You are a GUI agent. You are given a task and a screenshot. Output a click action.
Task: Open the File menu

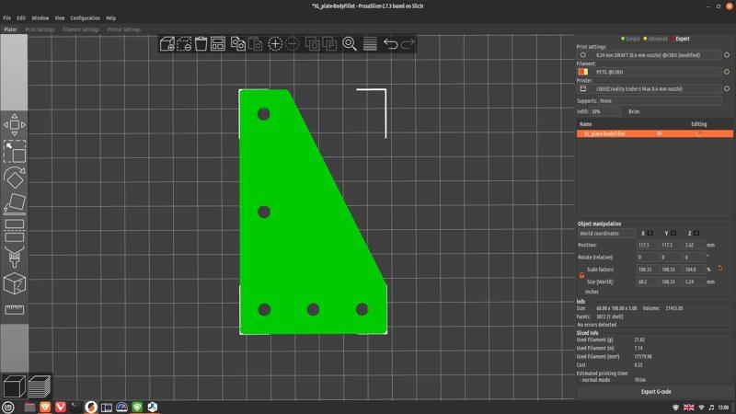(7, 17)
